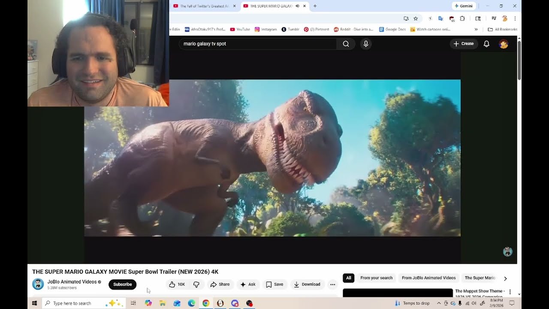The width and height of the screenshot is (549, 309).
Task: Open the tray volume speaker icon
Action: coord(474,303)
